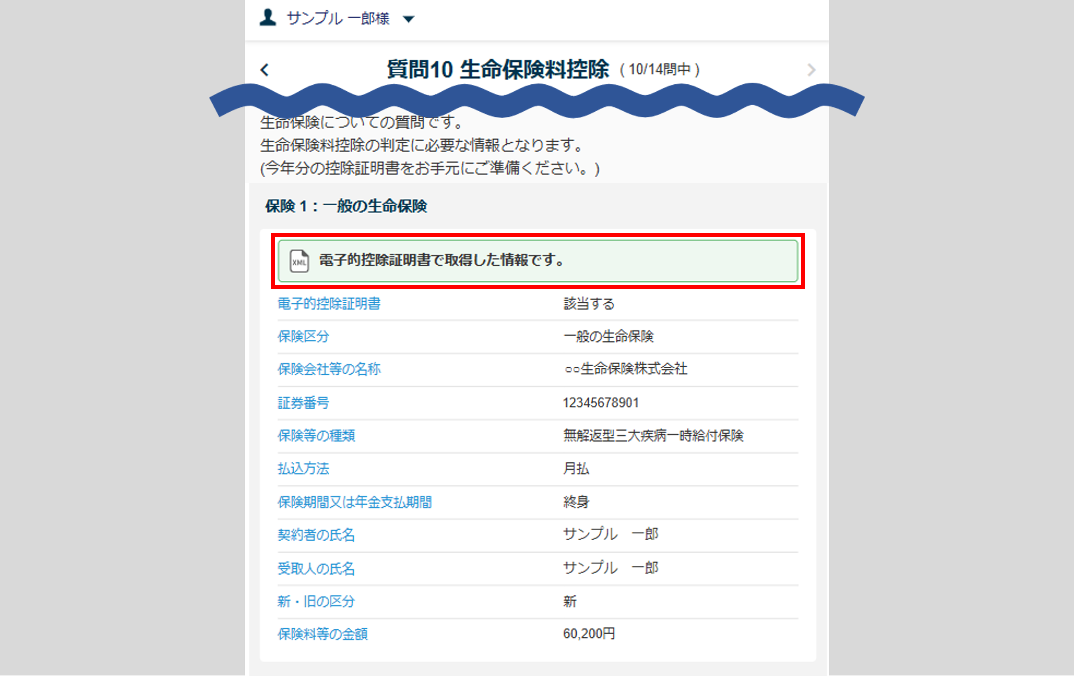This screenshot has height=676, width=1074.
Task: Open the 電子的控除証明書 link
Action: 329,304
